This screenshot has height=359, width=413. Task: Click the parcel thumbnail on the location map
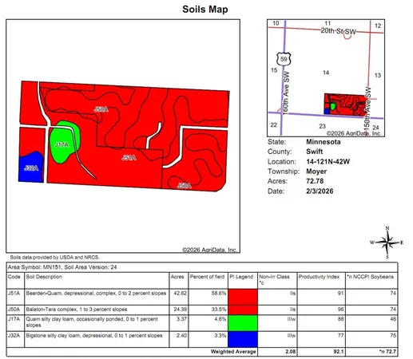[x=345, y=105]
